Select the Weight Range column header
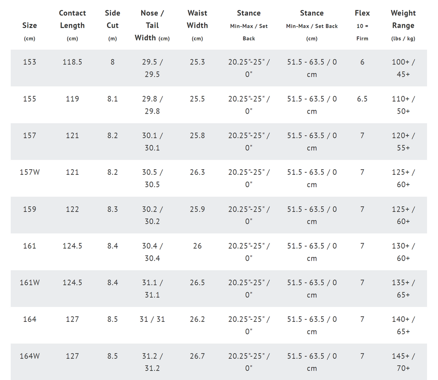This screenshot has height=380, width=438. point(403,25)
